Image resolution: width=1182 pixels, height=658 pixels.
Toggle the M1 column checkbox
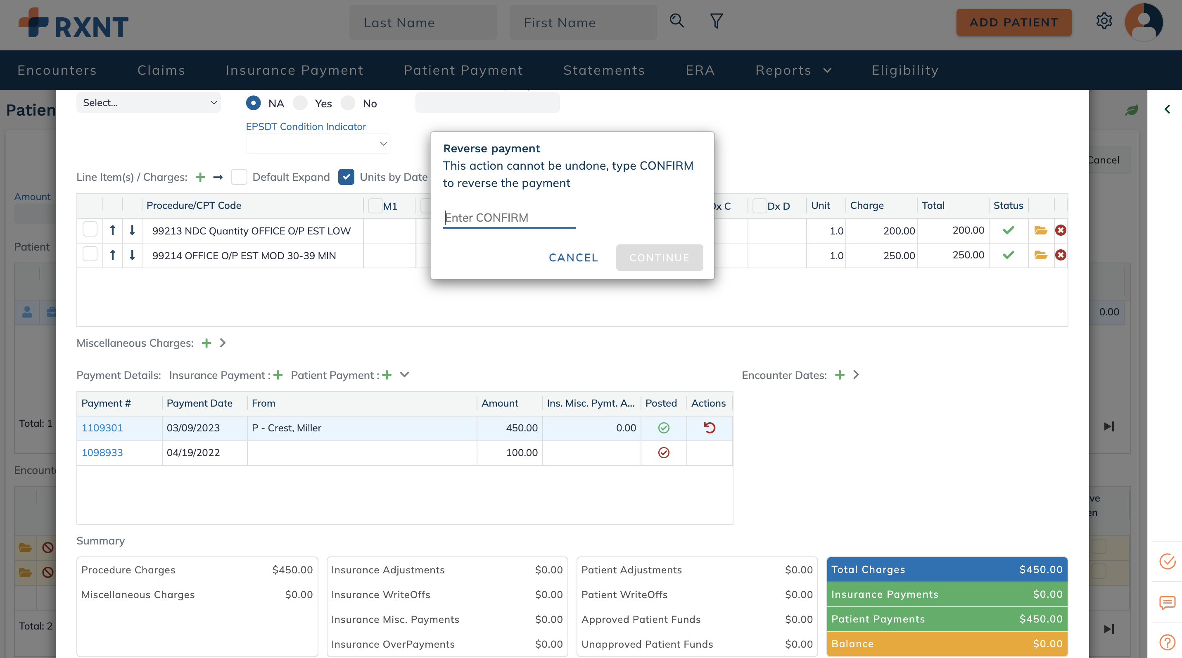coord(375,206)
